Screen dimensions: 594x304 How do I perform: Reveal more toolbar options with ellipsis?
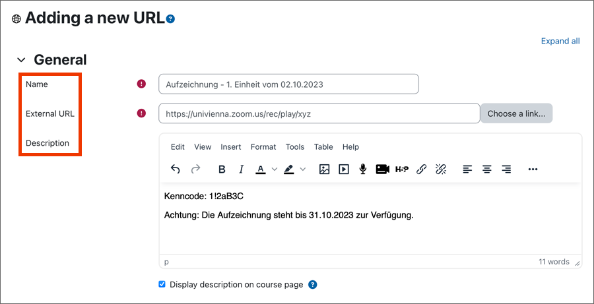point(533,169)
